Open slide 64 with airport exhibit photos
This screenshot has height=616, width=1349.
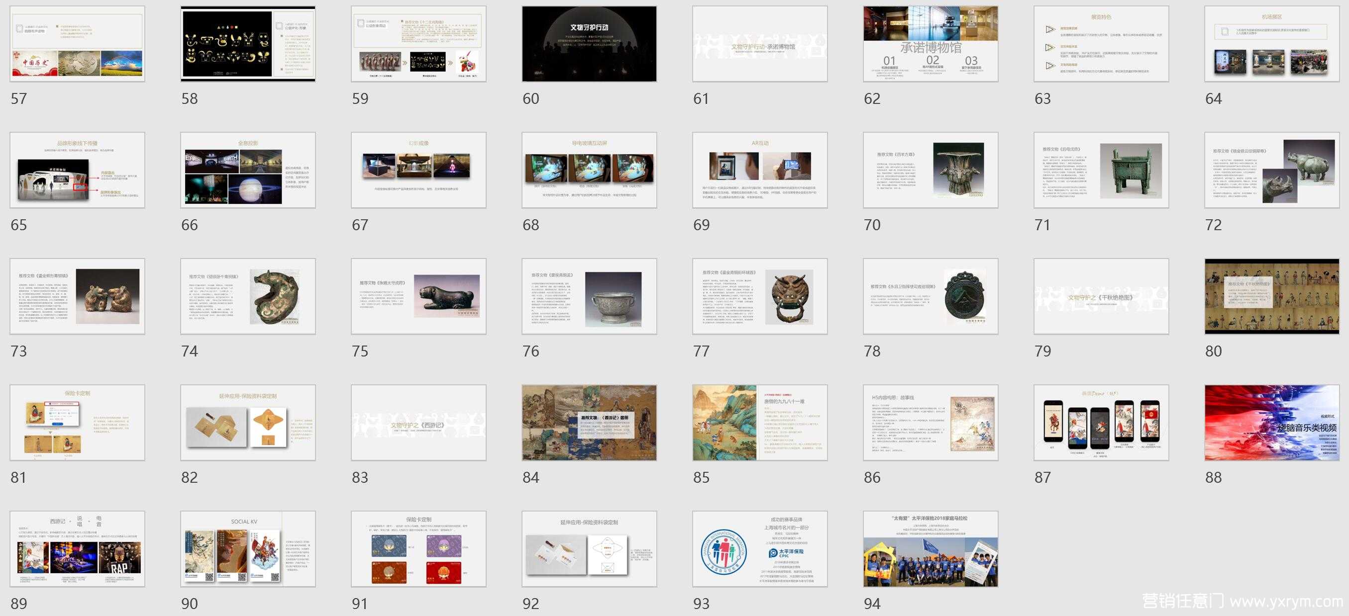1272,44
